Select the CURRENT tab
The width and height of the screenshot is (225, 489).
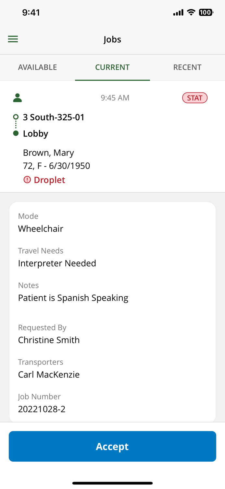(112, 67)
